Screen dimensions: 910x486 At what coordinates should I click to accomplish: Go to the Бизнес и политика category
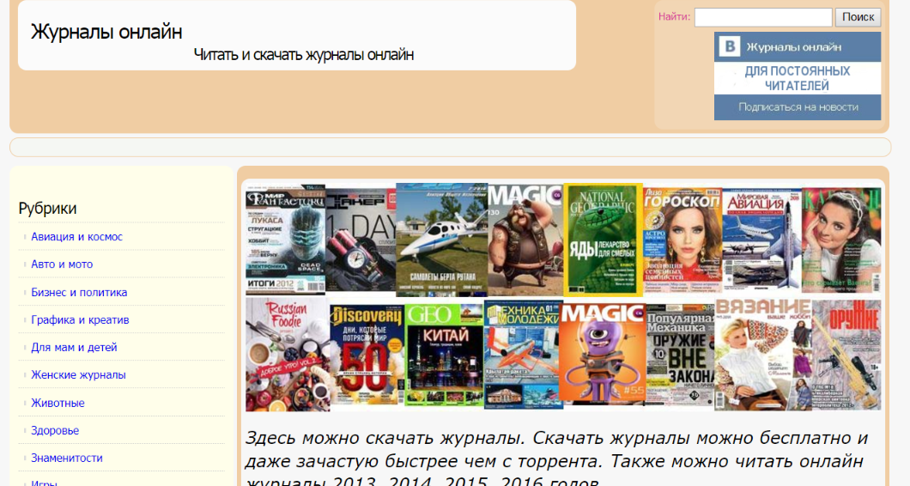(79, 293)
